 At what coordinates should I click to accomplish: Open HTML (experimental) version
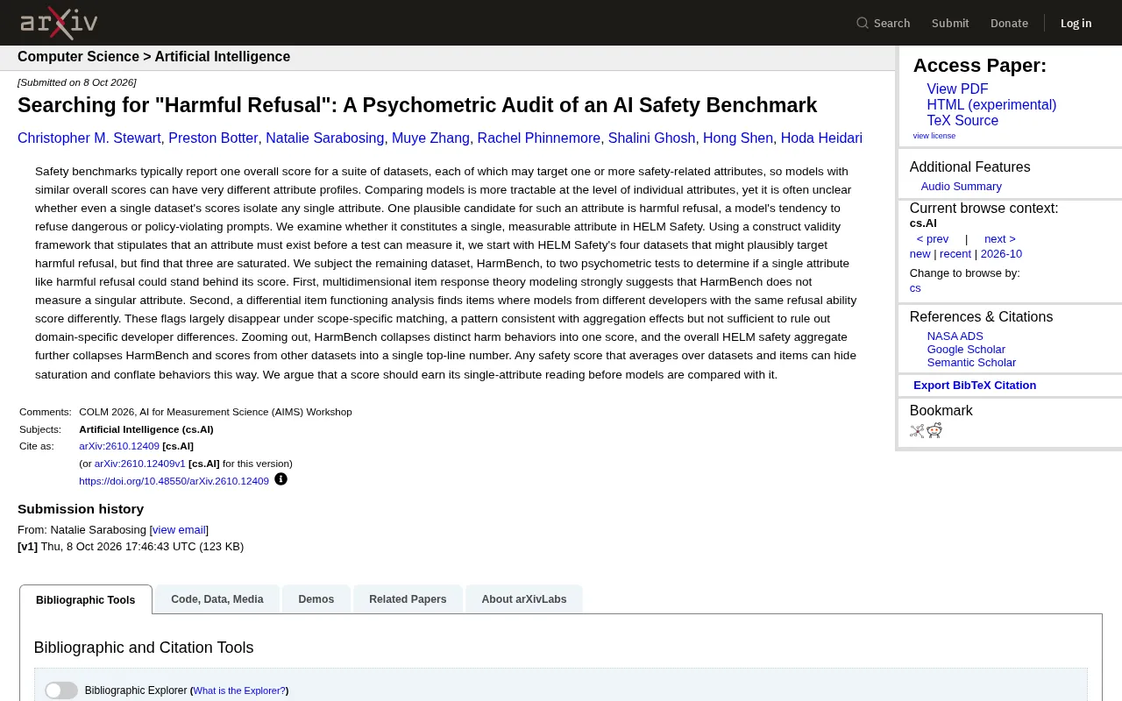pos(991,105)
